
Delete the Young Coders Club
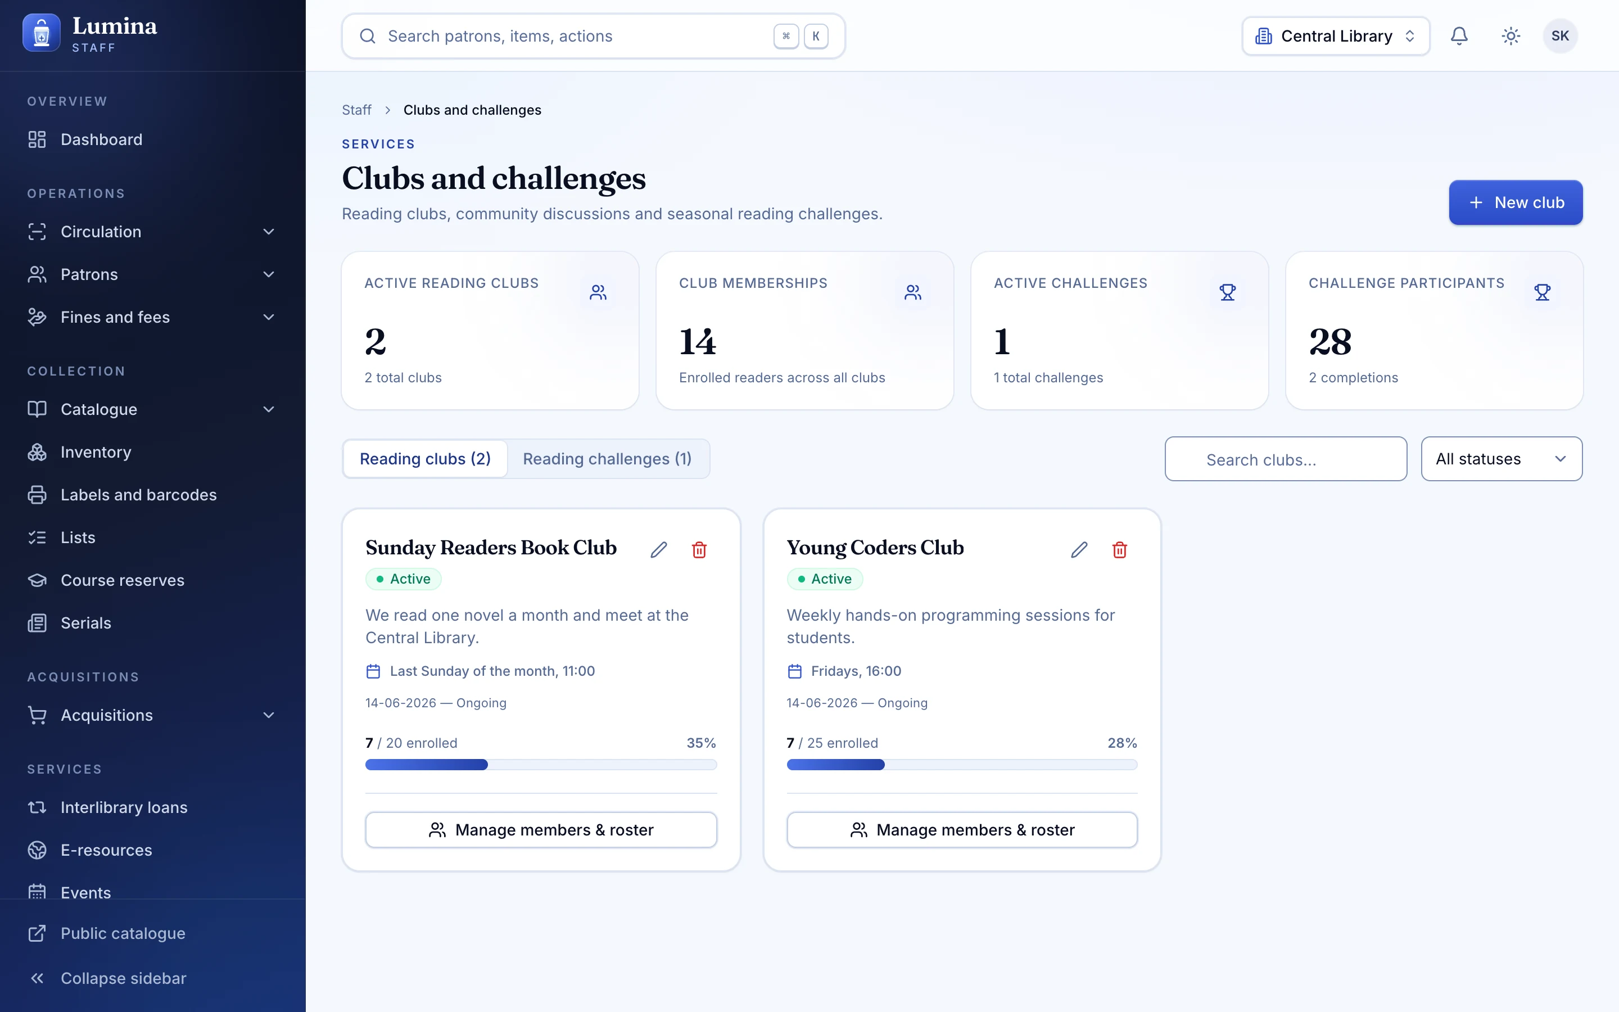tap(1119, 549)
